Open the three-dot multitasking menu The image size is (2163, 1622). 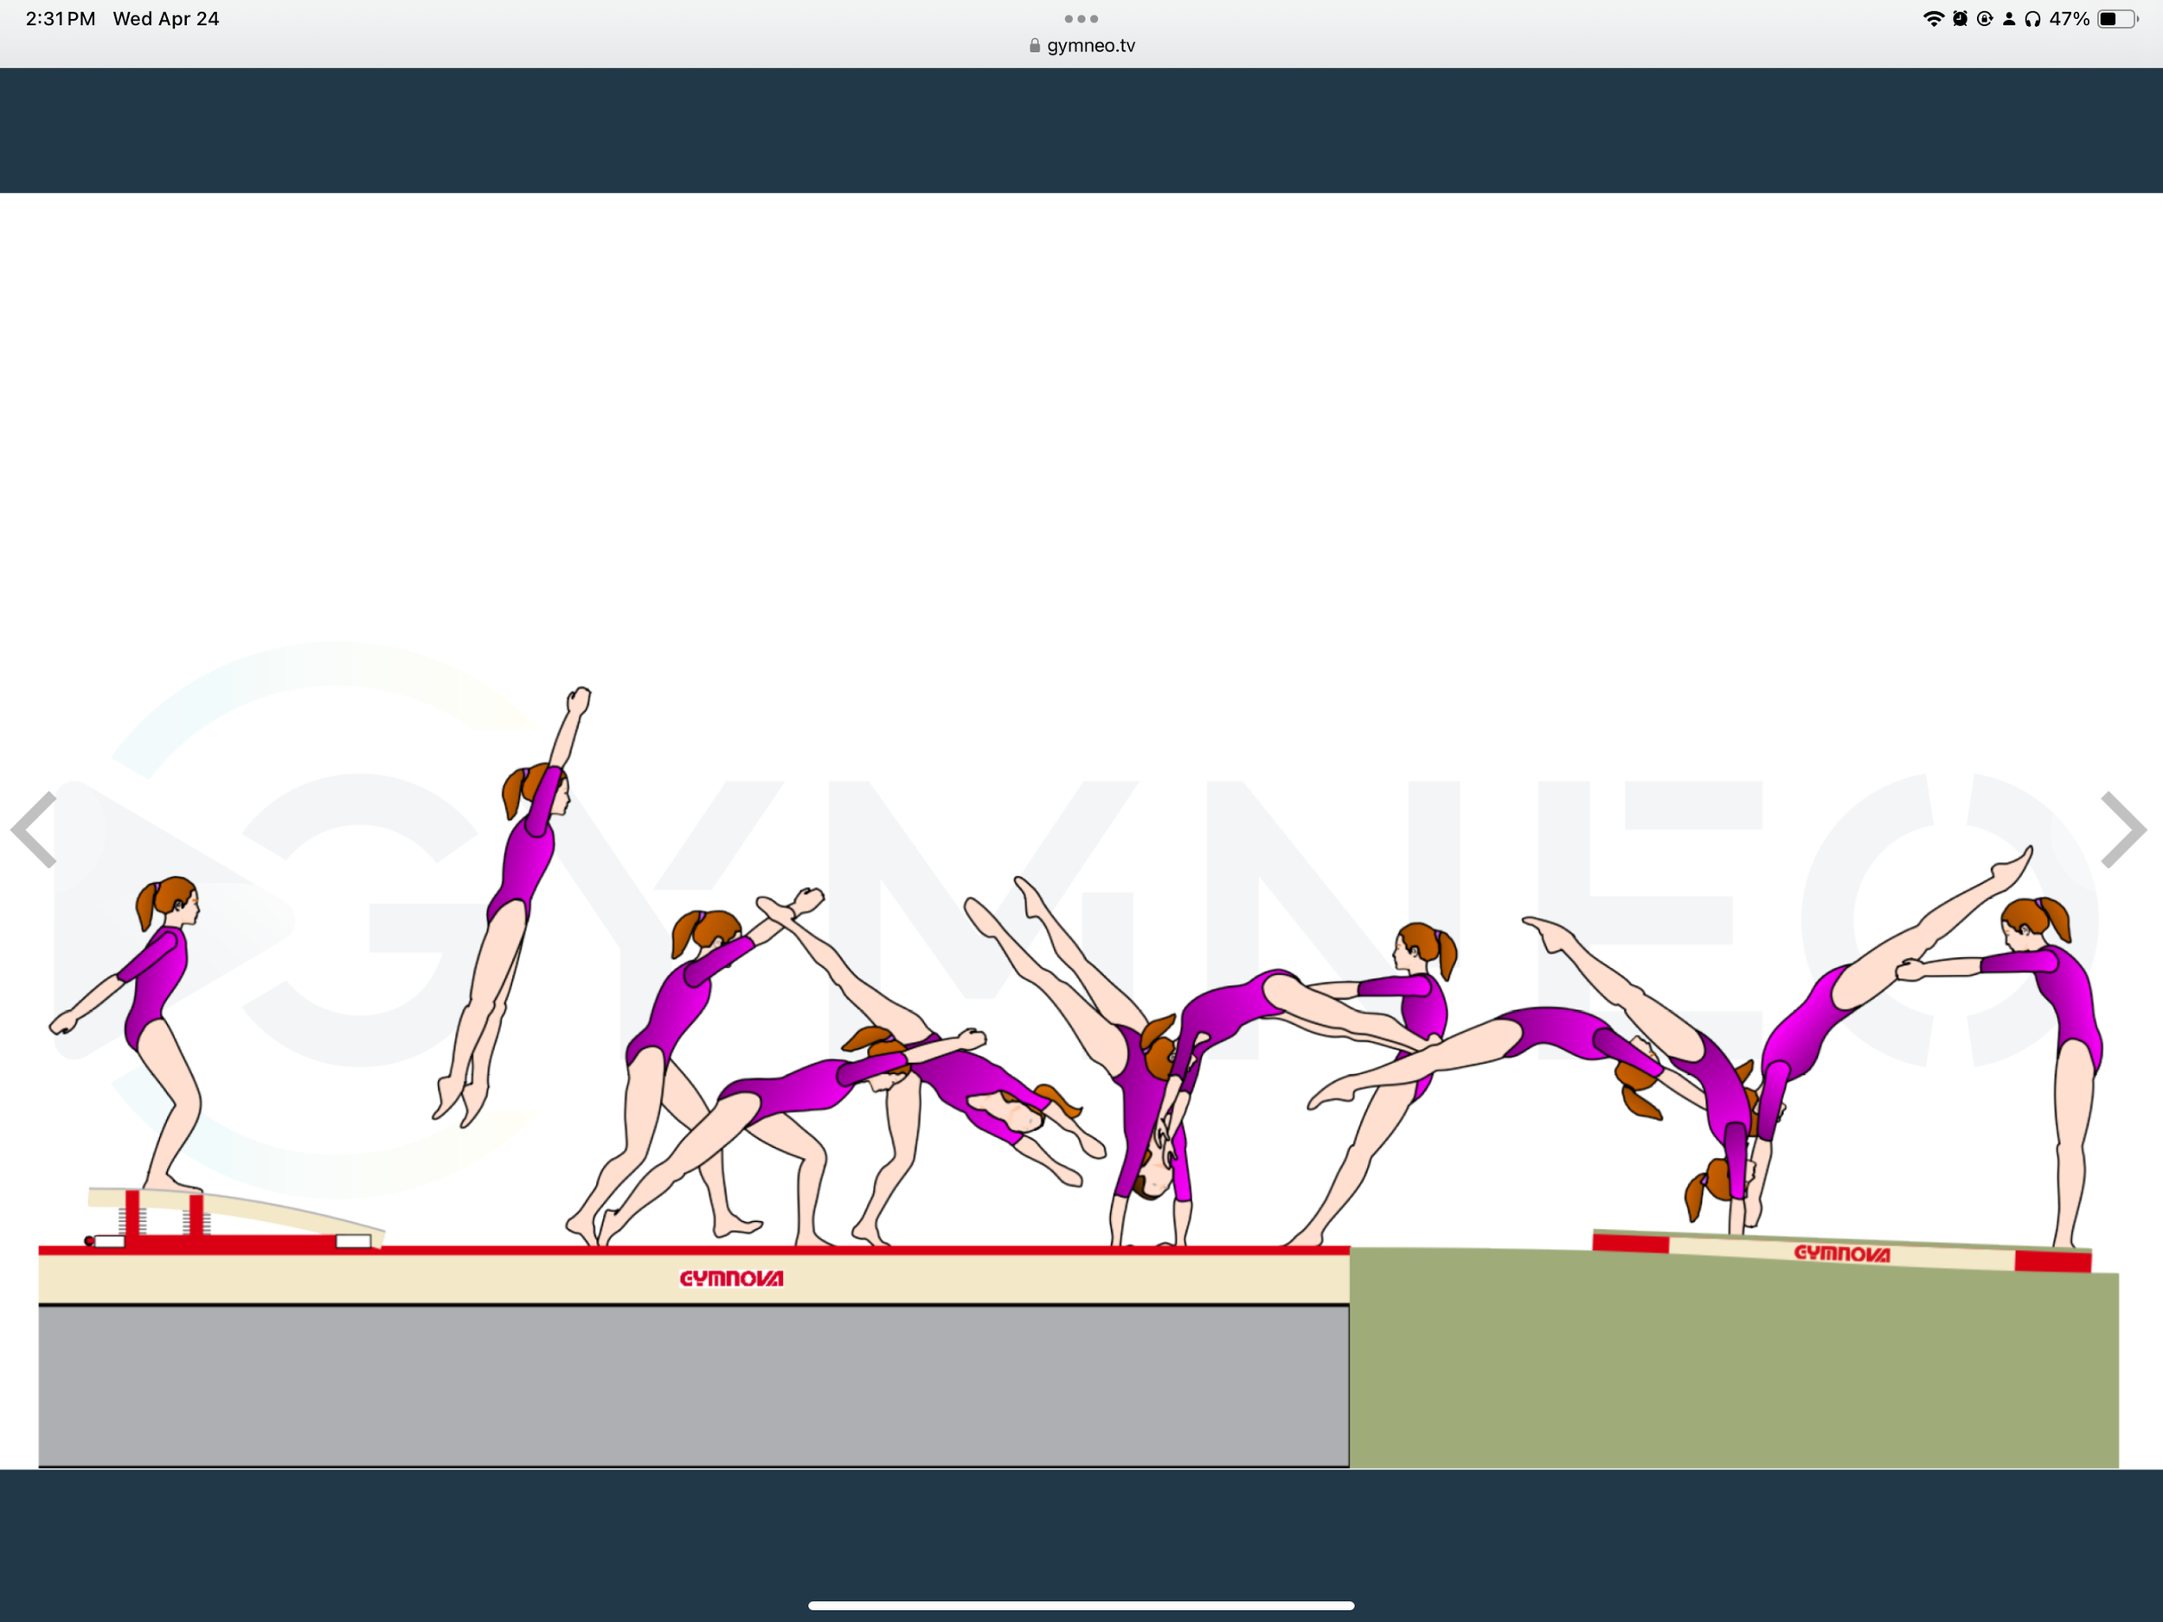(x=1081, y=18)
